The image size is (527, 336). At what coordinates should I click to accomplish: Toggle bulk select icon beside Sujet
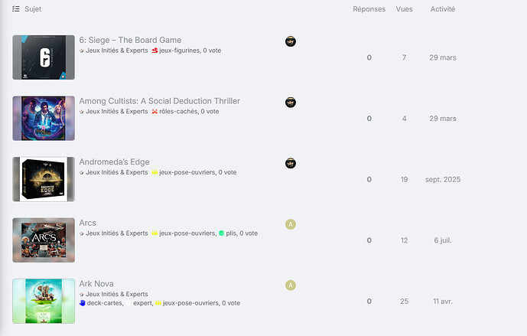16,8
